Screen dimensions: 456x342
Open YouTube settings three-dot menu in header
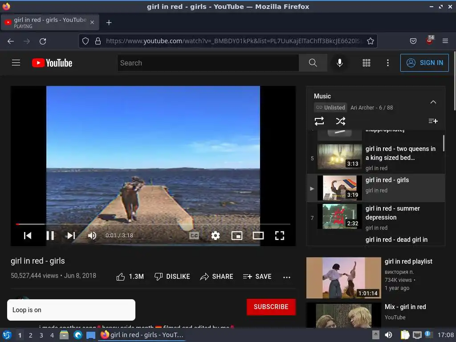388,63
